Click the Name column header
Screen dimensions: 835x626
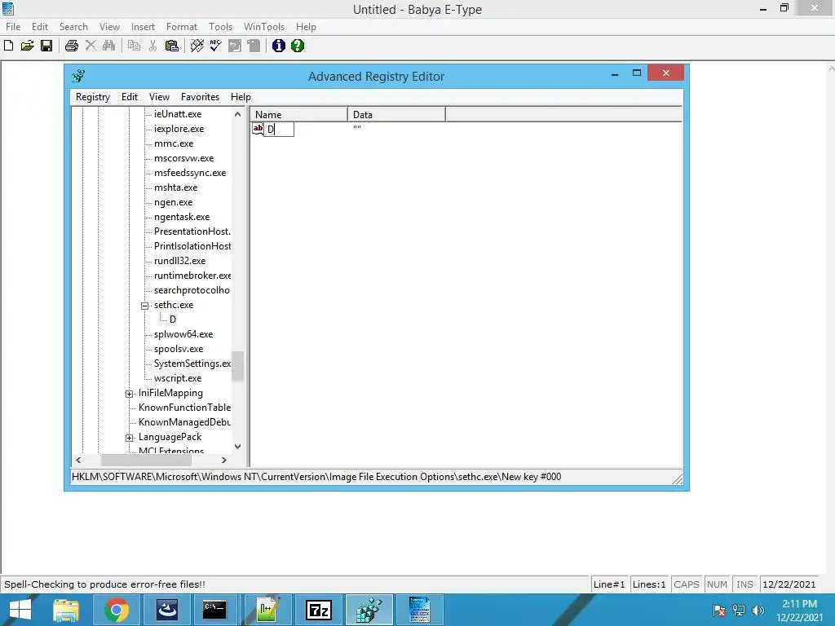pyautogui.click(x=298, y=114)
